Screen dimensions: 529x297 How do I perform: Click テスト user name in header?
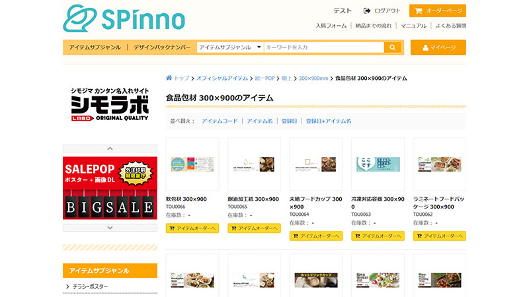[343, 11]
